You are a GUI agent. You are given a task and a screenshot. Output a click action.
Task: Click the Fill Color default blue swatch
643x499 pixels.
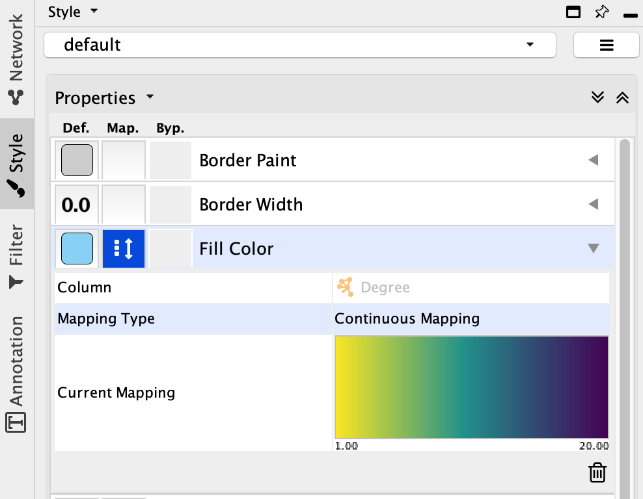pyautogui.click(x=77, y=248)
